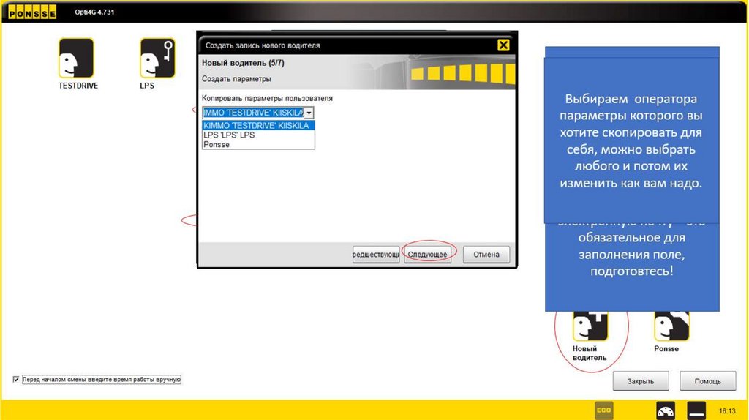This screenshot has height=420, width=749.
Task: Select the TESTDRIVE driver profile icon
Action: tap(76, 59)
